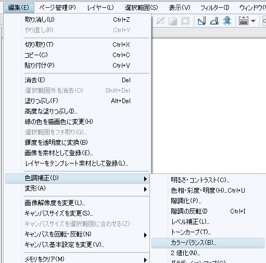Expand the メモリをクリア(M) submenu

pos(145,260)
